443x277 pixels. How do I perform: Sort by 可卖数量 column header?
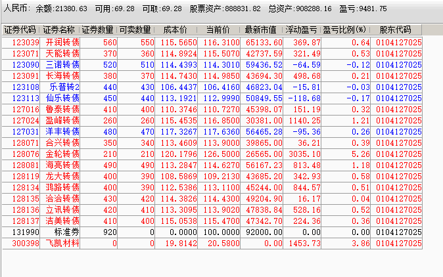(x=136, y=30)
